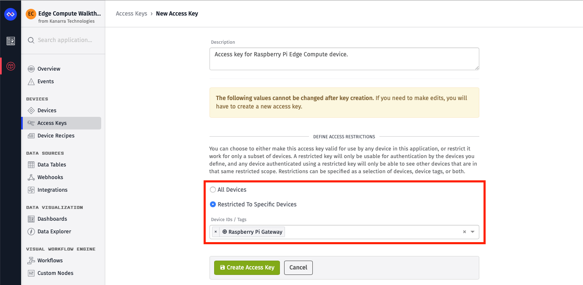Click the search magnifier icon
Viewport: 583px width, 285px height.
coord(31,40)
